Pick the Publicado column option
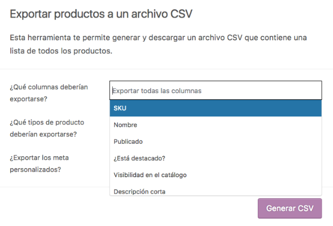 pos(128,141)
